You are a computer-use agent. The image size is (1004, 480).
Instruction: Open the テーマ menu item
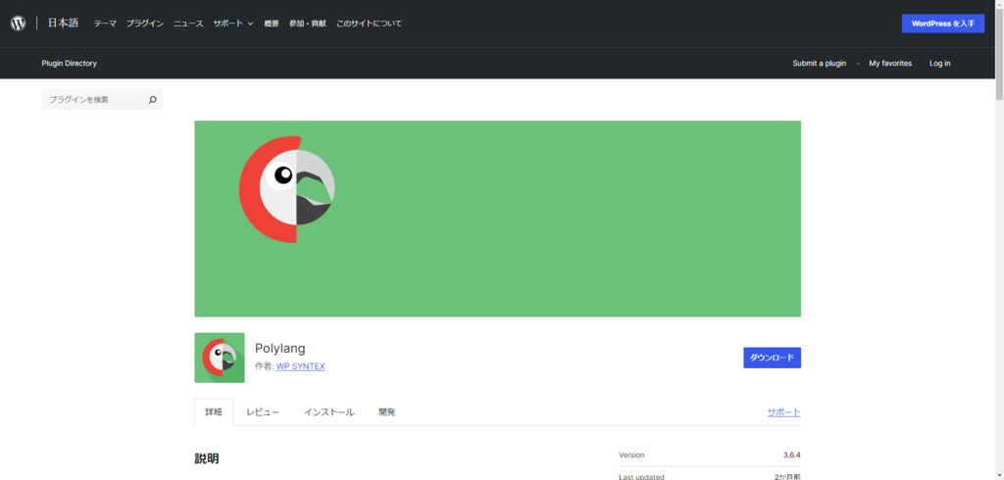[105, 24]
